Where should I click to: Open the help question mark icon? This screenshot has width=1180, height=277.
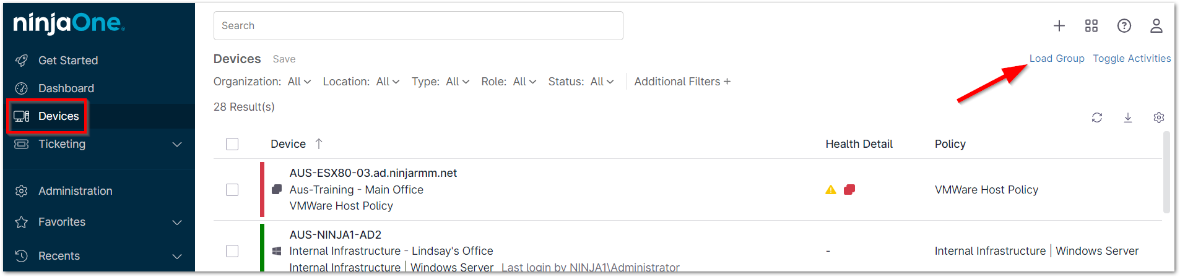point(1124,25)
